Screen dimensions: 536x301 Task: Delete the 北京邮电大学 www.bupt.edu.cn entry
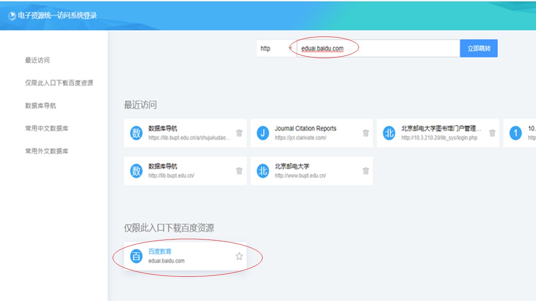point(366,171)
